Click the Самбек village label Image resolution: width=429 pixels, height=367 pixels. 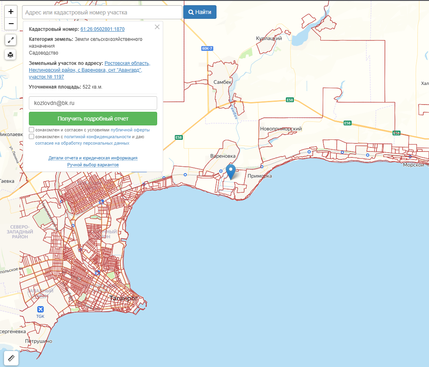(x=223, y=82)
